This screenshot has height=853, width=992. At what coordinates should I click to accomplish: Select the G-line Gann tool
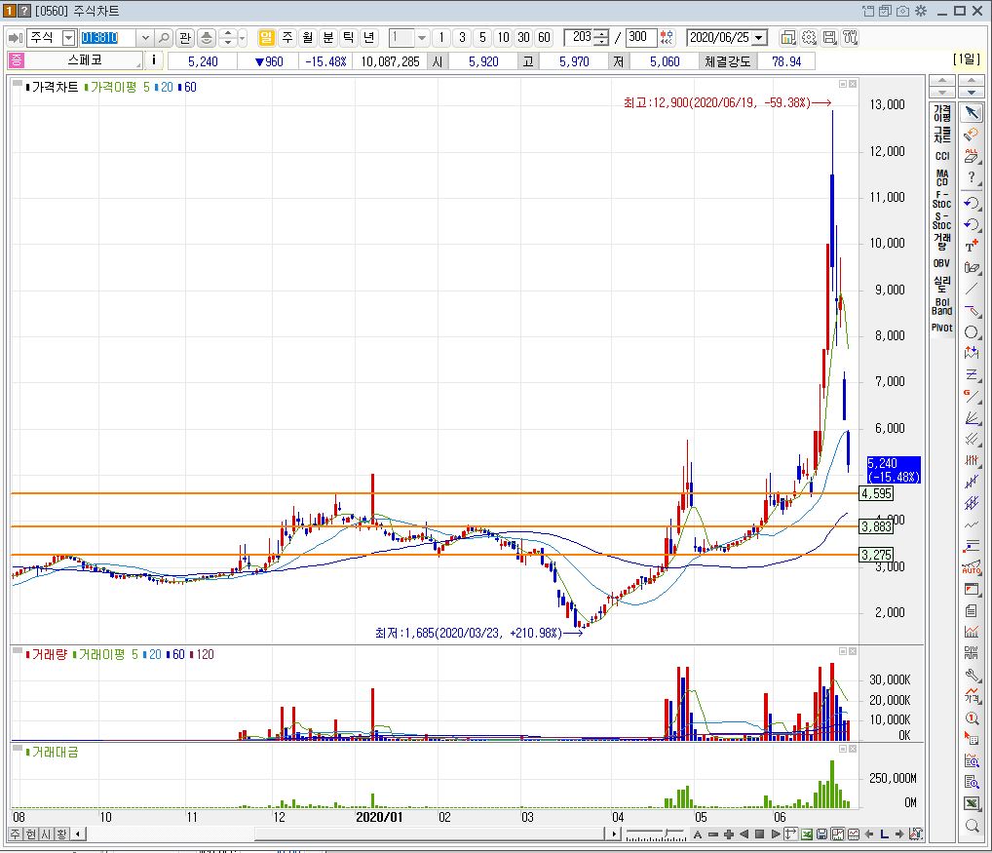point(972,397)
